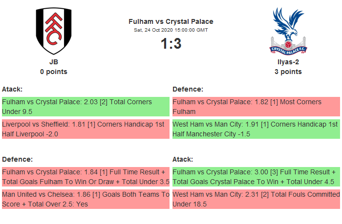Click Ilyas-2's Atack section heading
The image size is (342, 224).
(x=183, y=159)
